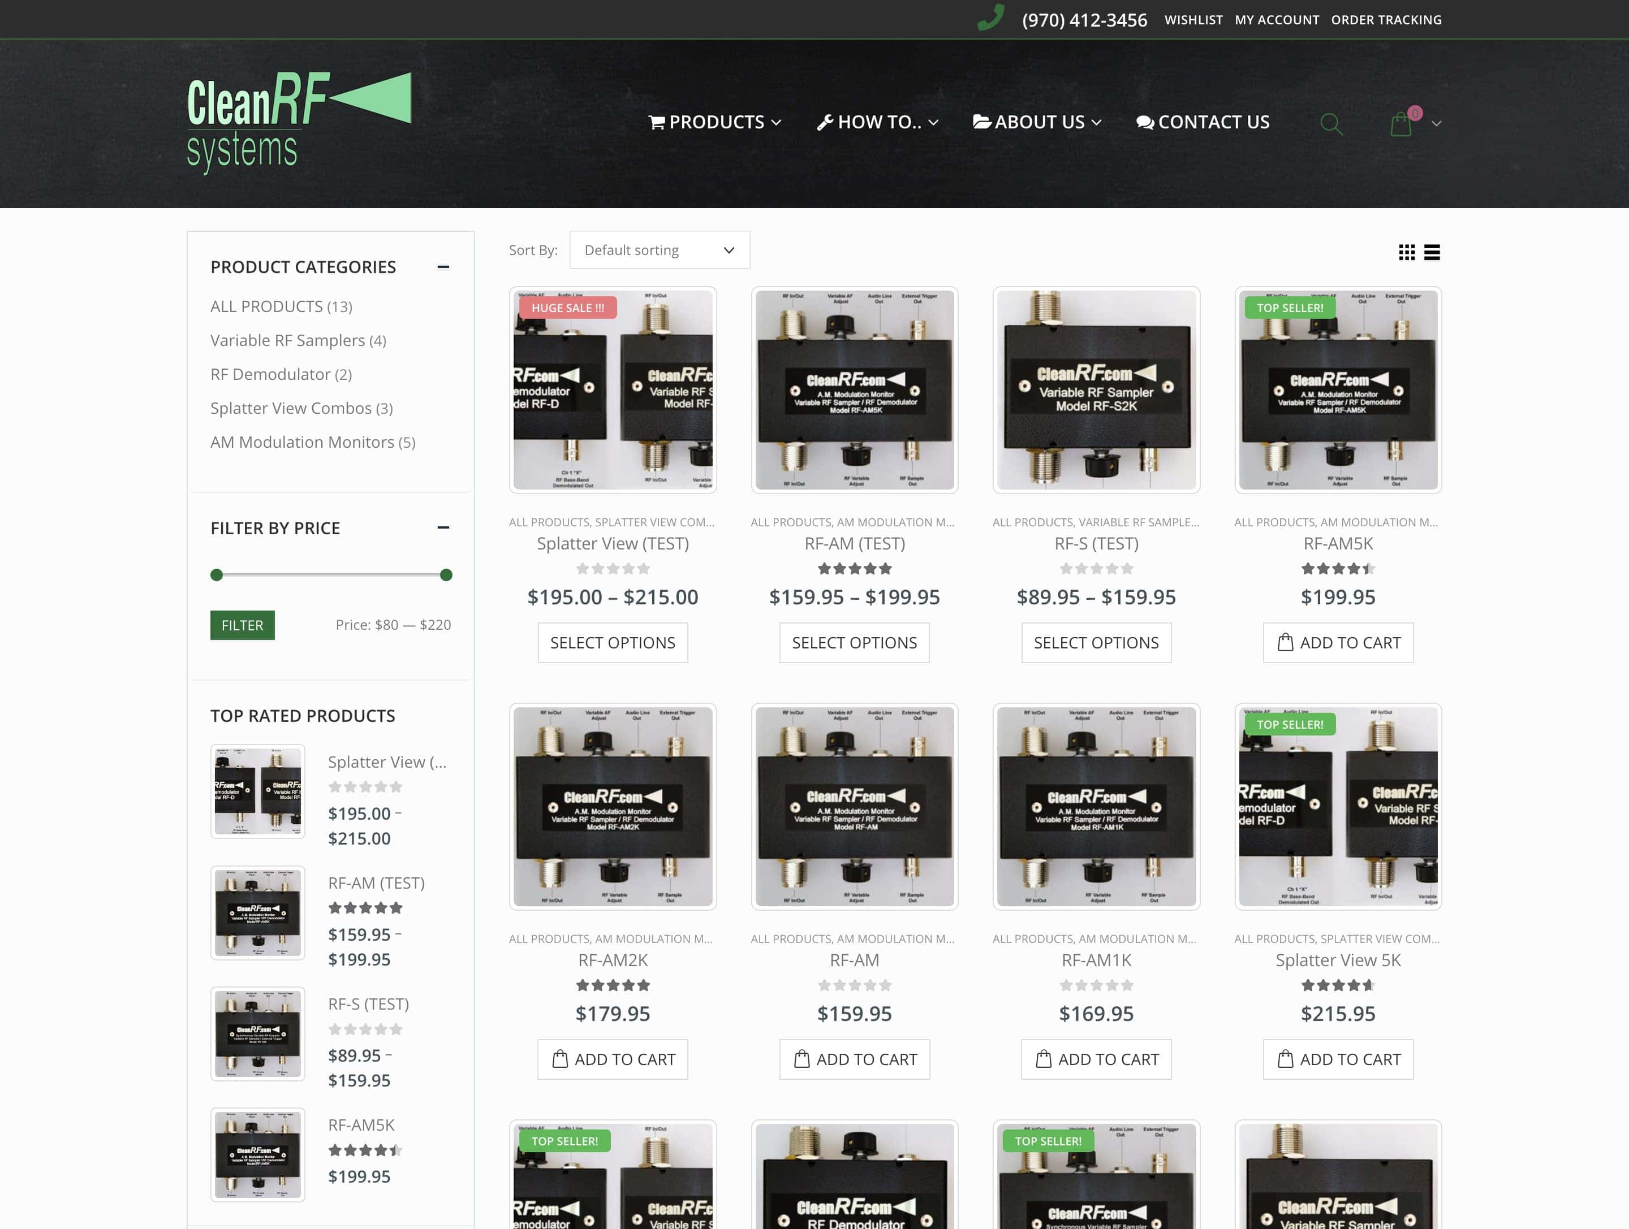Click the right price slider handle
1629x1229 pixels.
(446, 575)
